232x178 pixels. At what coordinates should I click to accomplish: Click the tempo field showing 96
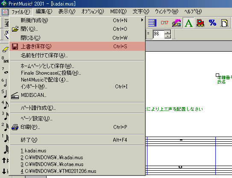pos(159,34)
